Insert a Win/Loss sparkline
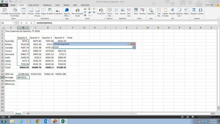 click(129, 12)
